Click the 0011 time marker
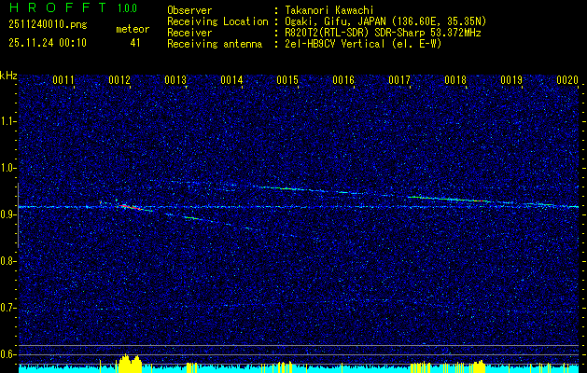Viewport: 587px width, 373px height. click(x=63, y=80)
